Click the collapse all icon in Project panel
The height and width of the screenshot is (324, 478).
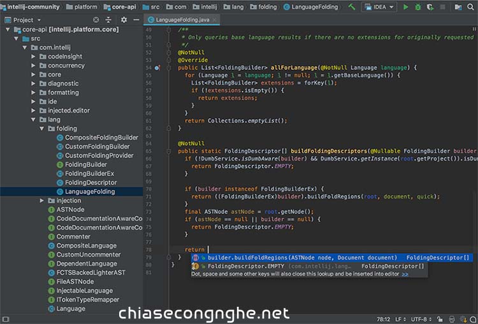(x=109, y=20)
